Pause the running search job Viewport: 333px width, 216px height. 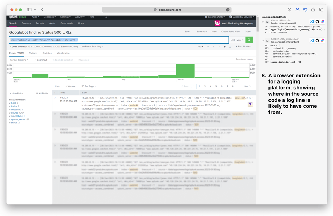208,46
